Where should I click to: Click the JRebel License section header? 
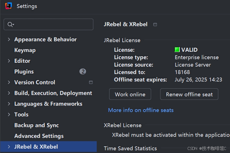pyautogui.click(x=122, y=40)
